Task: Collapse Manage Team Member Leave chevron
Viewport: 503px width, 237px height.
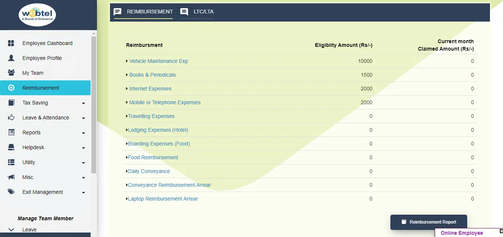Action: coord(11,230)
